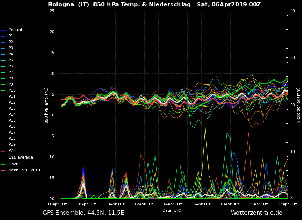
Task: Click the Control legend entry
Action: pos(15,30)
